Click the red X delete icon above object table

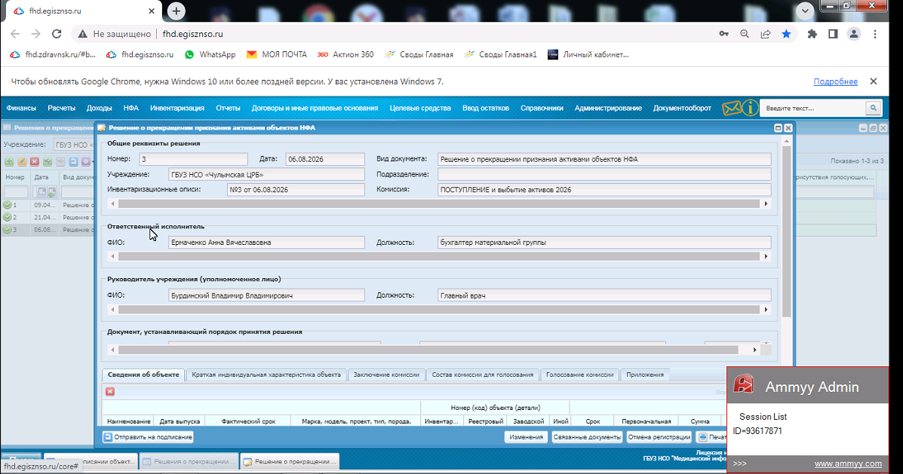pos(110,391)
